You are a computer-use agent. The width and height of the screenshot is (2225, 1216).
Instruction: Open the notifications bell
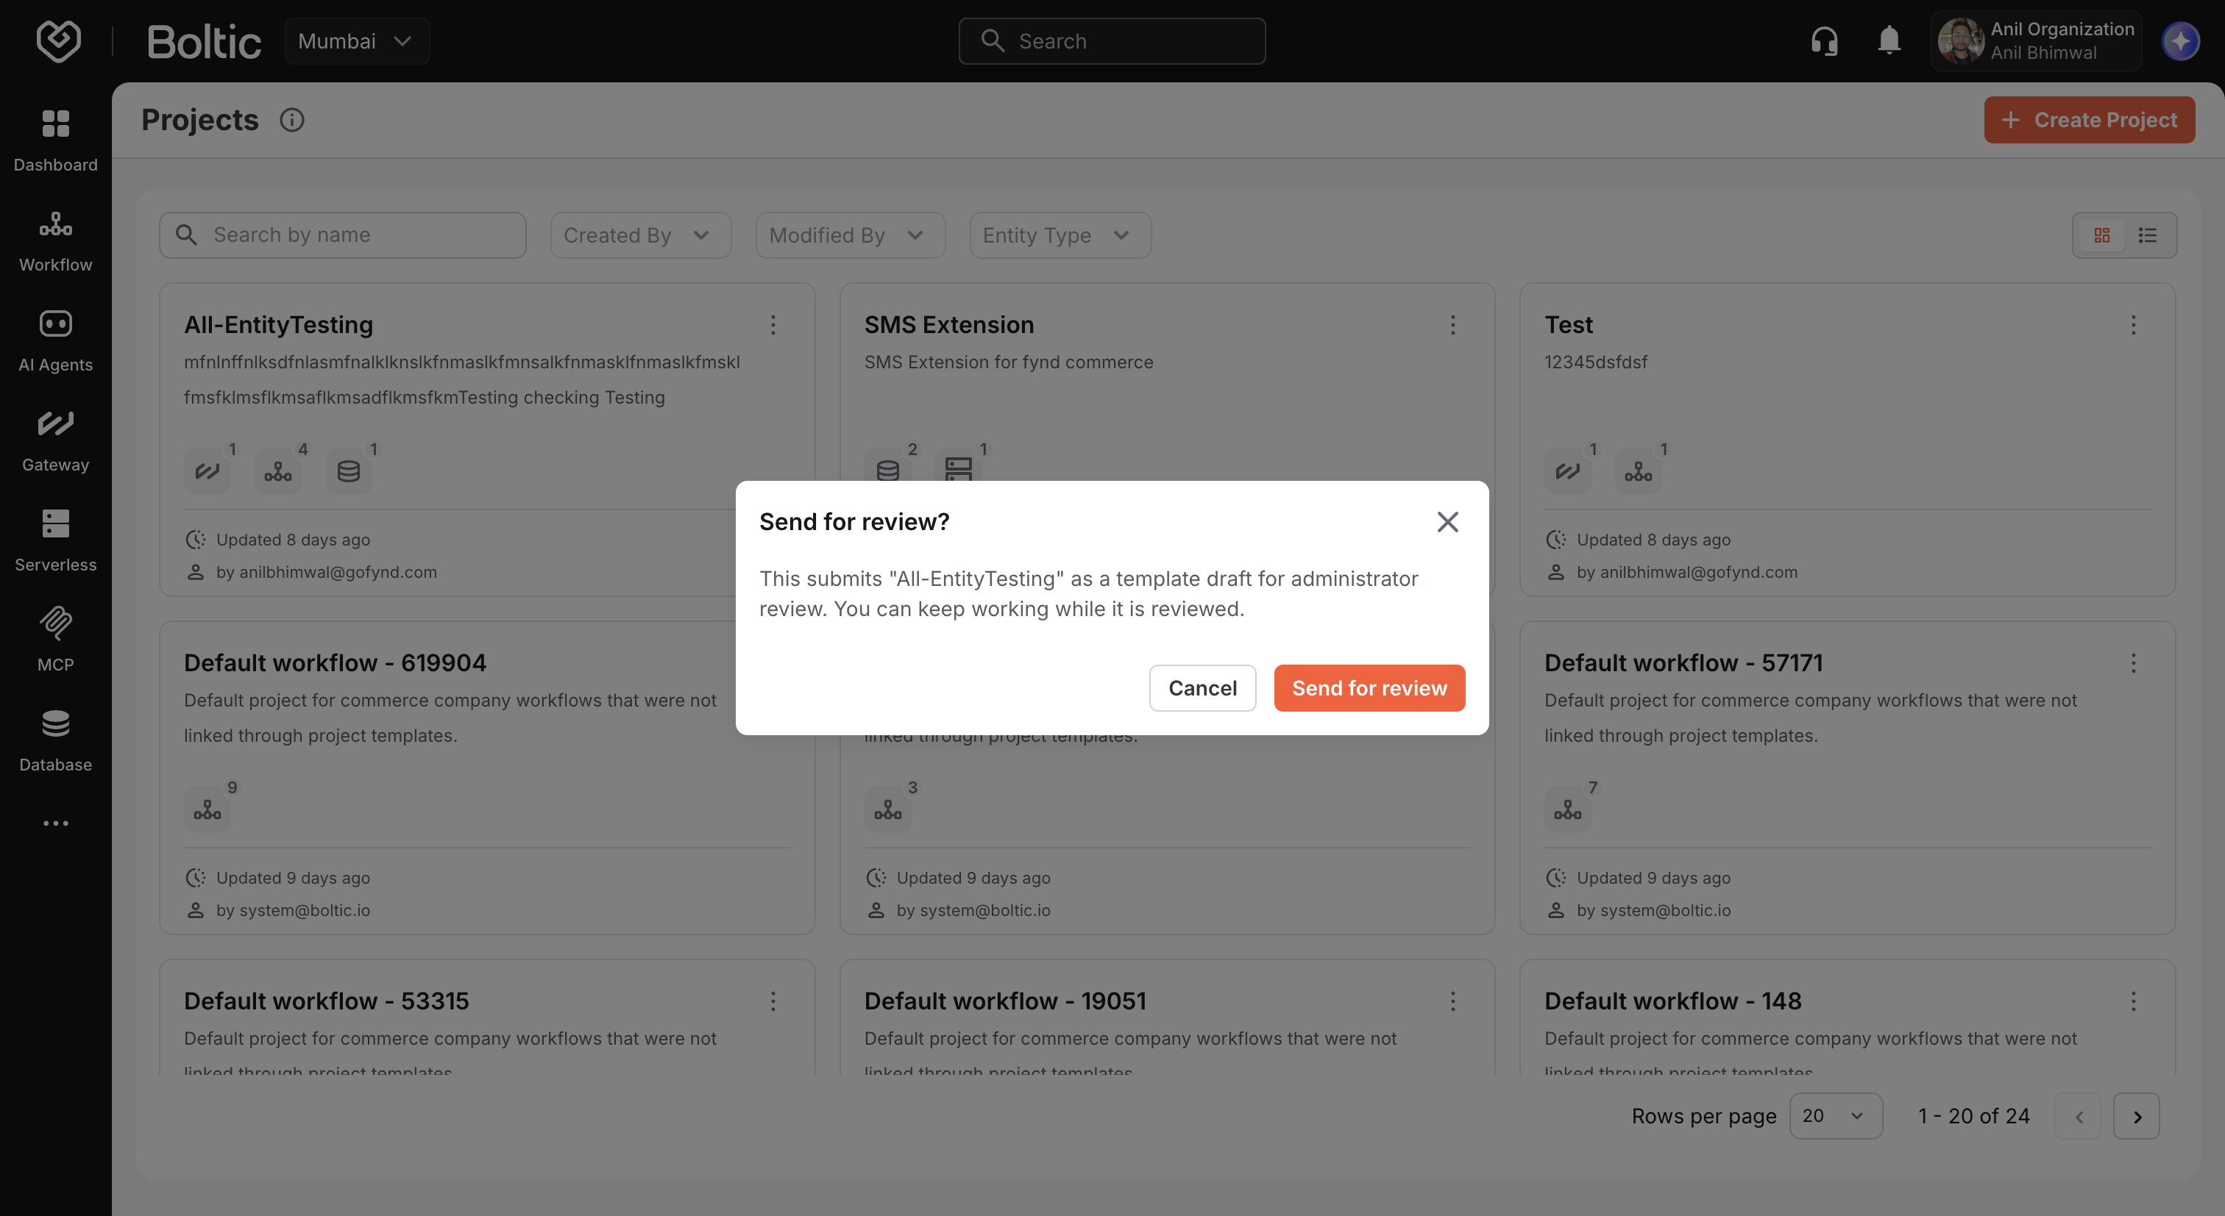pos(1889,40)
